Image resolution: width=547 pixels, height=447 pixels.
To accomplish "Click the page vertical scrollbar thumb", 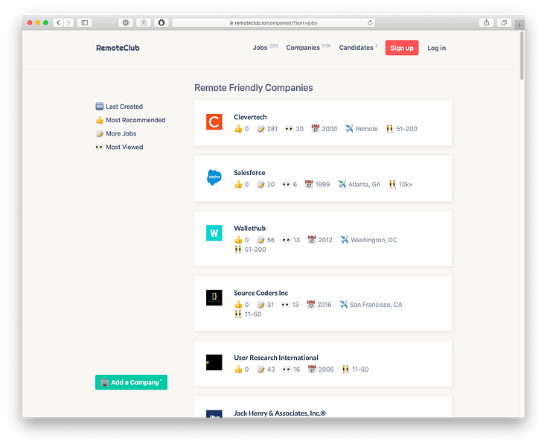I will pos(522,56).
